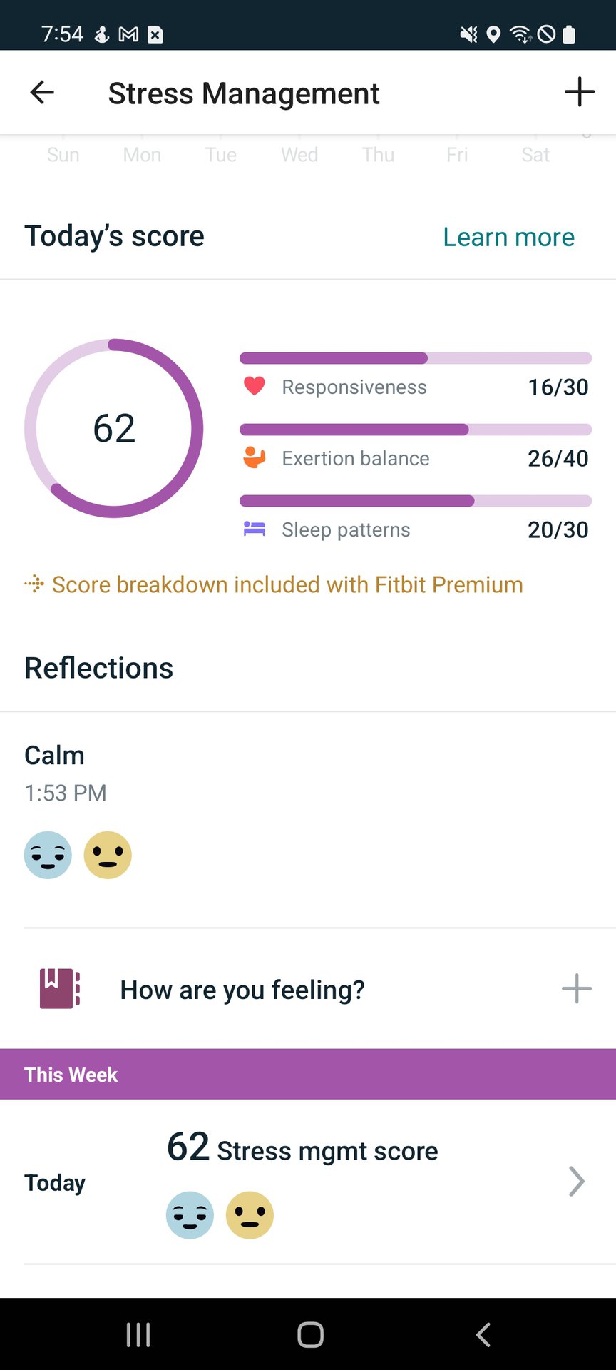
Task: Open Score breakdown with Fitbit Premium link
Action: point(287,584)
